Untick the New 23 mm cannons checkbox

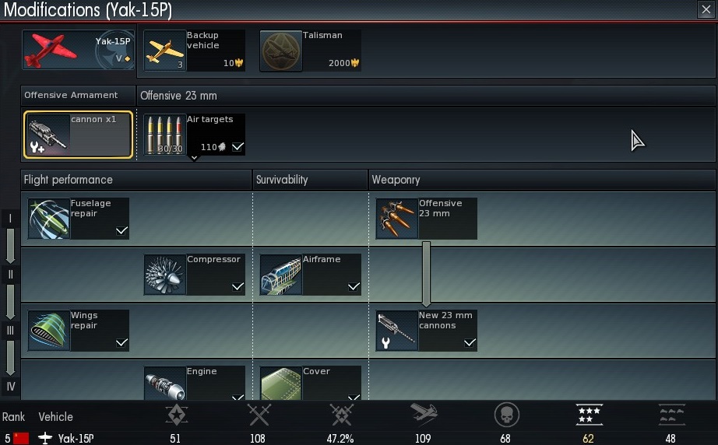470,342
